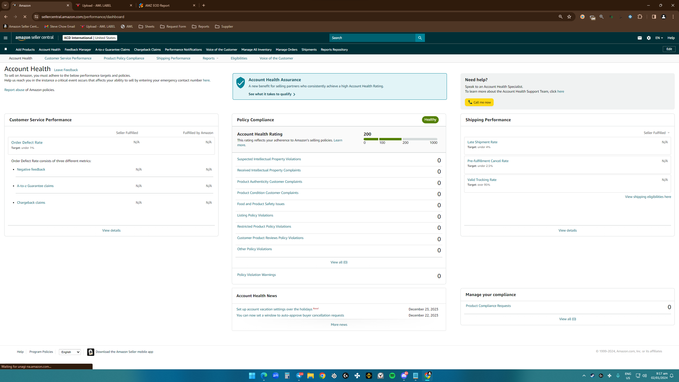Open Spotify from the taskbar
The height and width of the screenshot is (382, 679).
coord(392,376)
